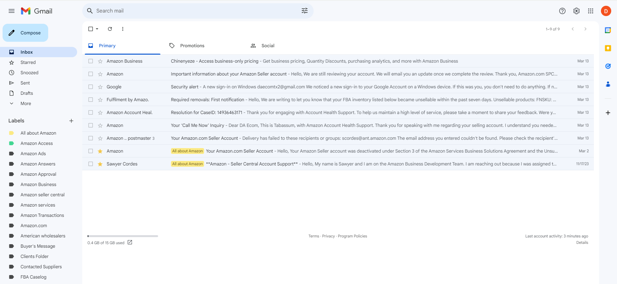Open the Snoozed folder
The width and height of the screenshot is (617, 284).
point(39,73)
